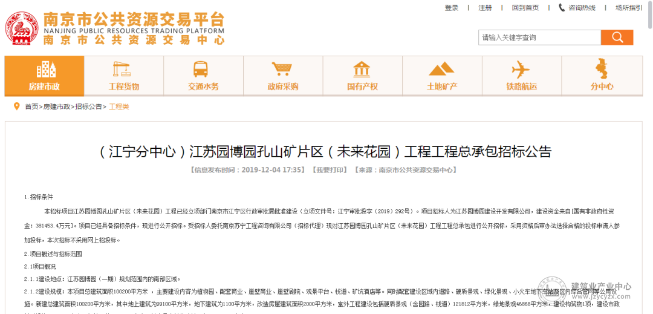
Task: Click the 南京市公共资源交易平台 header title
Action: pos(134,19)
